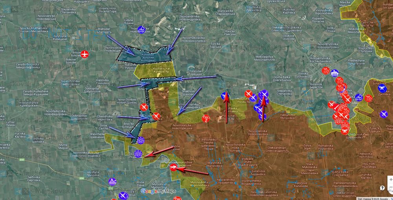Zoom in with the plus button
The height and width of the screenshot is (200, 393).
pyautogui.click(x=391, y=180)
